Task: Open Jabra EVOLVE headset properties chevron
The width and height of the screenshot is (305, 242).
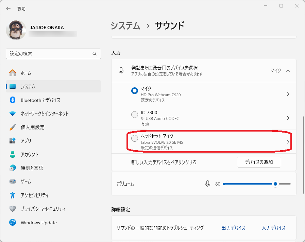Action: click(288, 142)
